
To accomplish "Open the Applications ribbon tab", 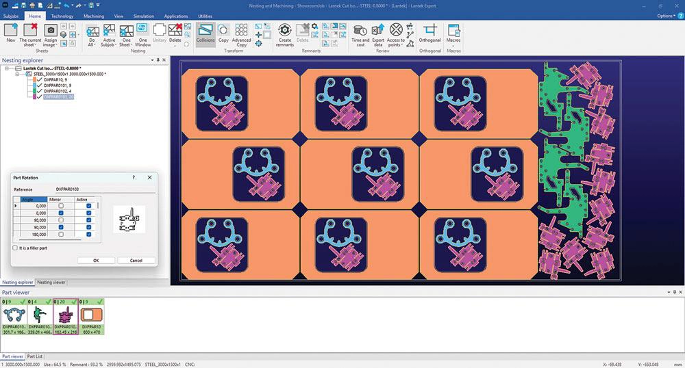I will click(x=176, y=16).
